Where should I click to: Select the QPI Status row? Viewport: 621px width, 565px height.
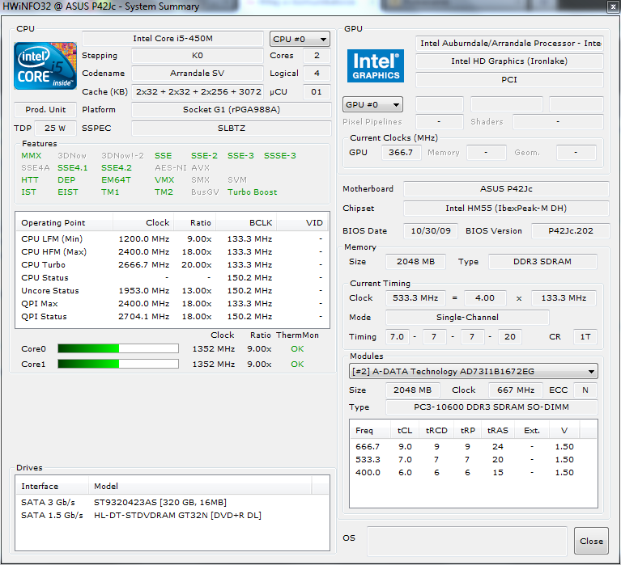click(x=172, y=316)
